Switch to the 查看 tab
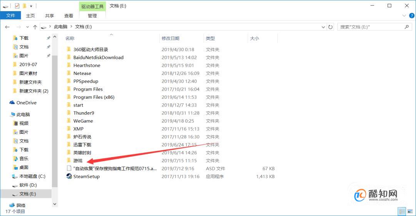This screenshot has width=416, height=216. (x=69, y=16)
